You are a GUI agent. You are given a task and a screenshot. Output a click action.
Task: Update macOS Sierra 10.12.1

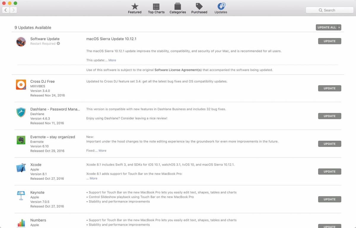[x=330, y=41]
